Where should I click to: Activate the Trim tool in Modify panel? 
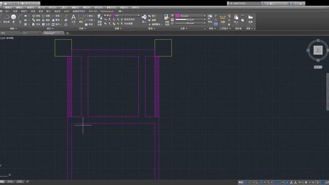[56, 16]
